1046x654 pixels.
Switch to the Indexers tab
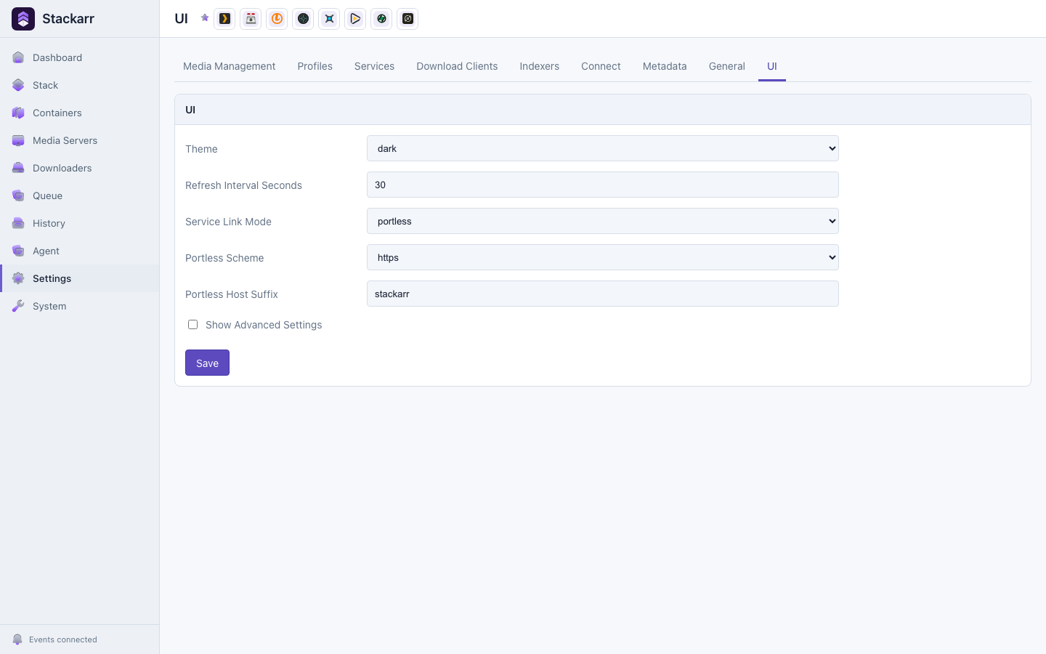[x=540, y=66]
